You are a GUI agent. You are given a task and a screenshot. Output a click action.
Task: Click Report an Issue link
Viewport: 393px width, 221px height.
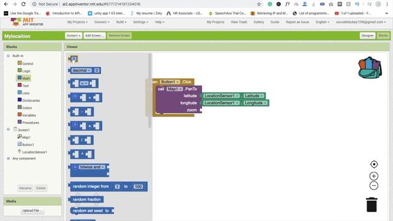point(297,22)
